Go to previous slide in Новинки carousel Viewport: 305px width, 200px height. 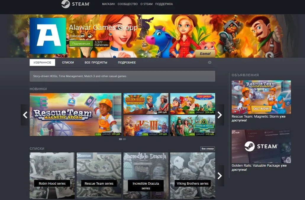(25, 115)
